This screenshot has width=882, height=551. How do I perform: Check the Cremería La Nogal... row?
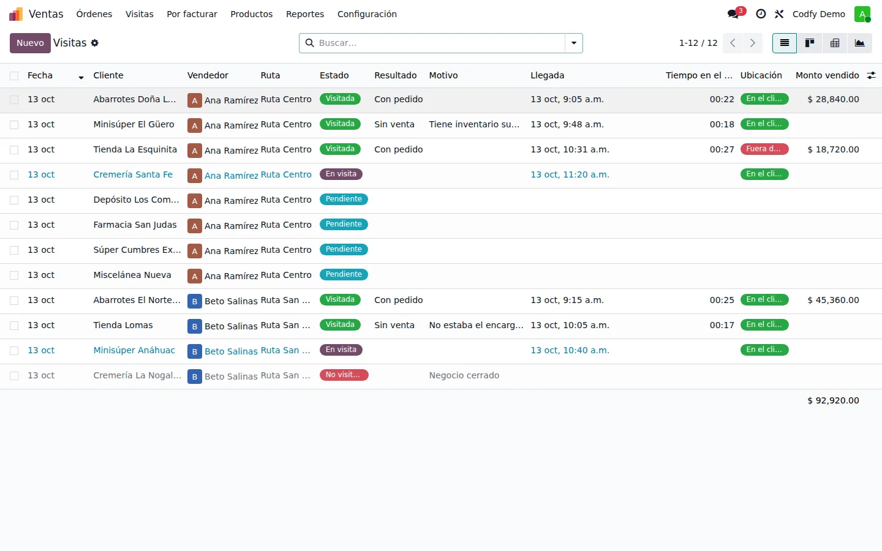coord(14,376)
